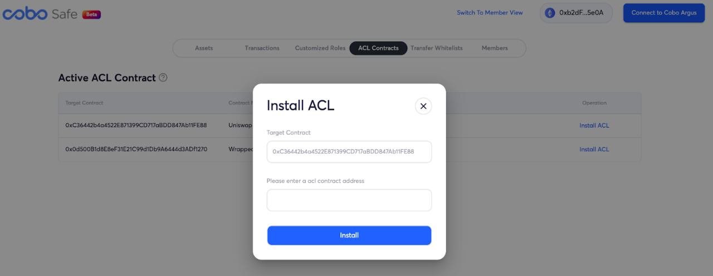The image size is (713, 276).
Task: Click the Ethereum icon in wallet address pill
Action: pyautogui.click(x=550, y=13)
